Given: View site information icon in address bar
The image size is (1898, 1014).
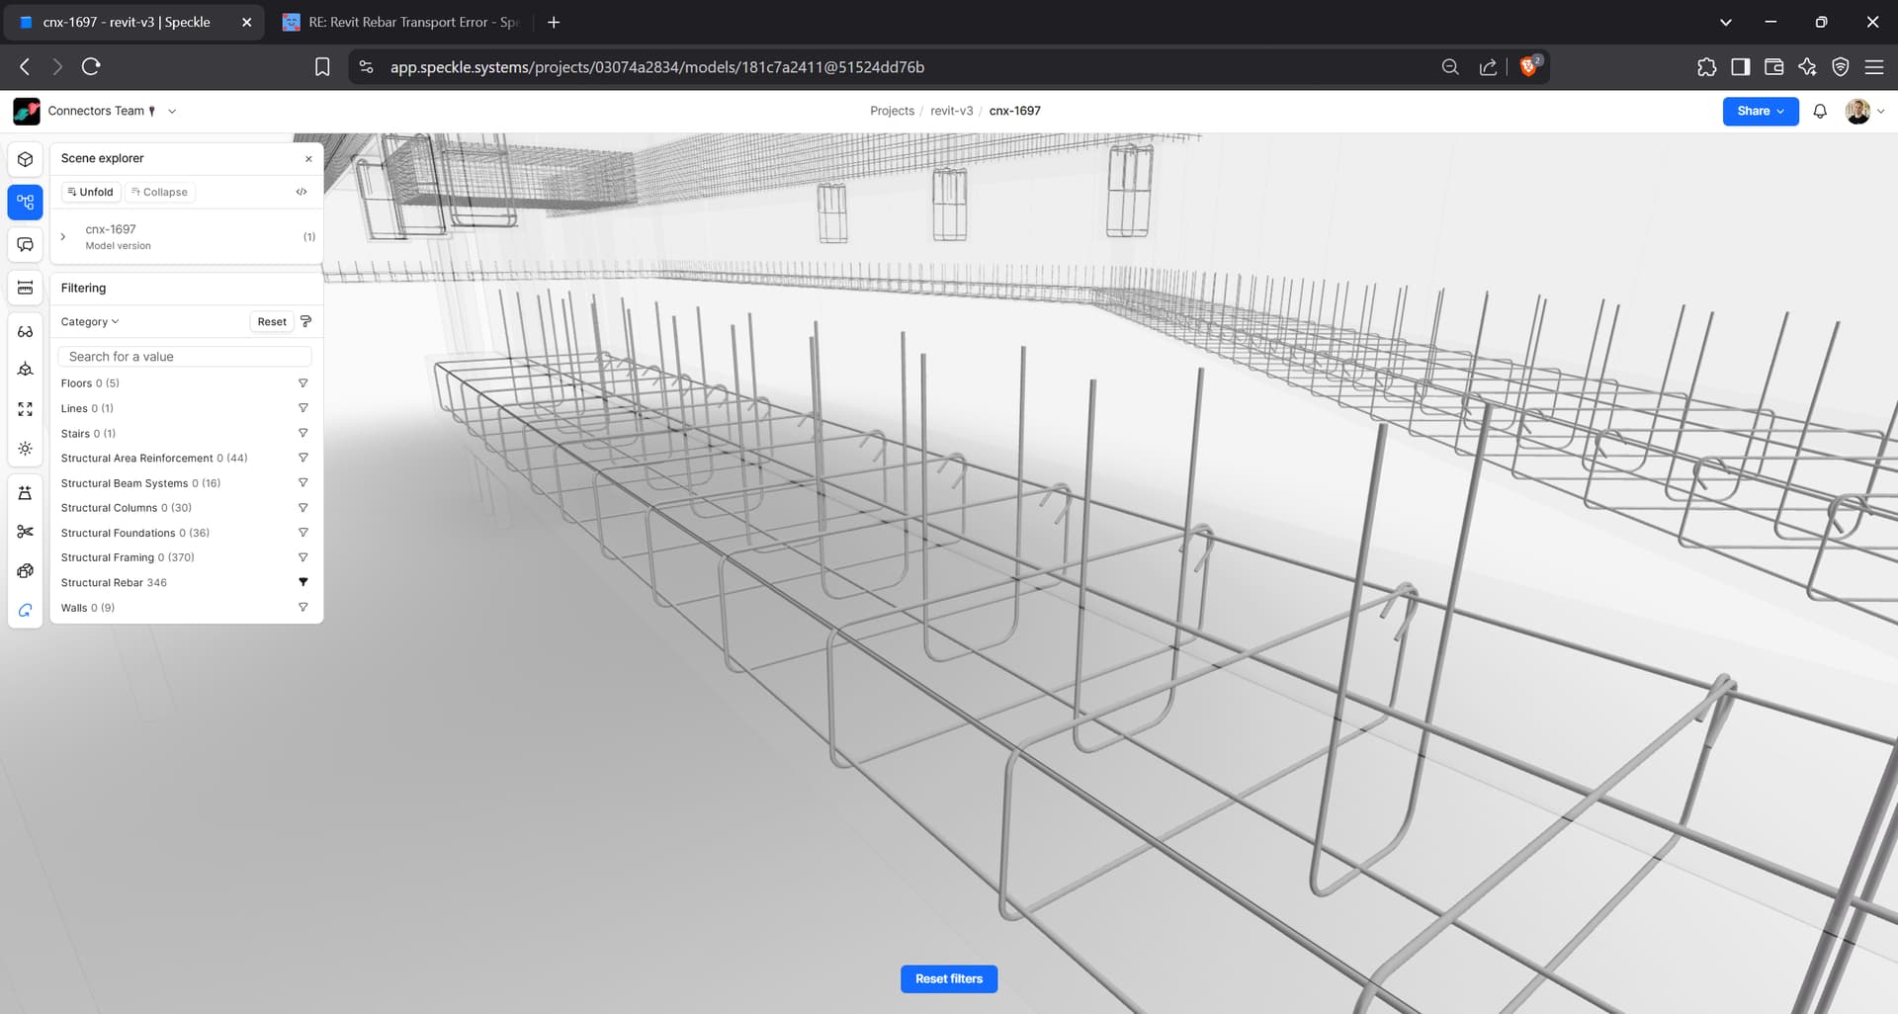Looking at the screenshot, I should click(367, 67).
